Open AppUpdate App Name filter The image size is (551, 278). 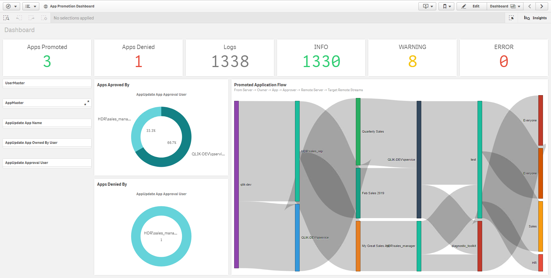[x=47, y=123]
